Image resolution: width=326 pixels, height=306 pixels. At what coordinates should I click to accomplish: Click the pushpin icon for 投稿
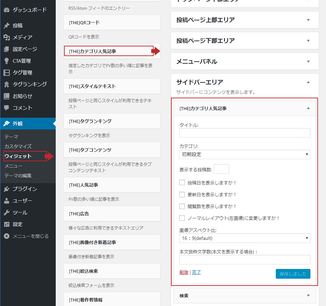[x=7, y=26]
